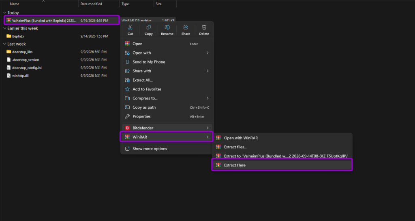Expand the Share with submenu arrow
This screenshot has width=415, height=221.
pyautogui.click(x=207, y=71)
